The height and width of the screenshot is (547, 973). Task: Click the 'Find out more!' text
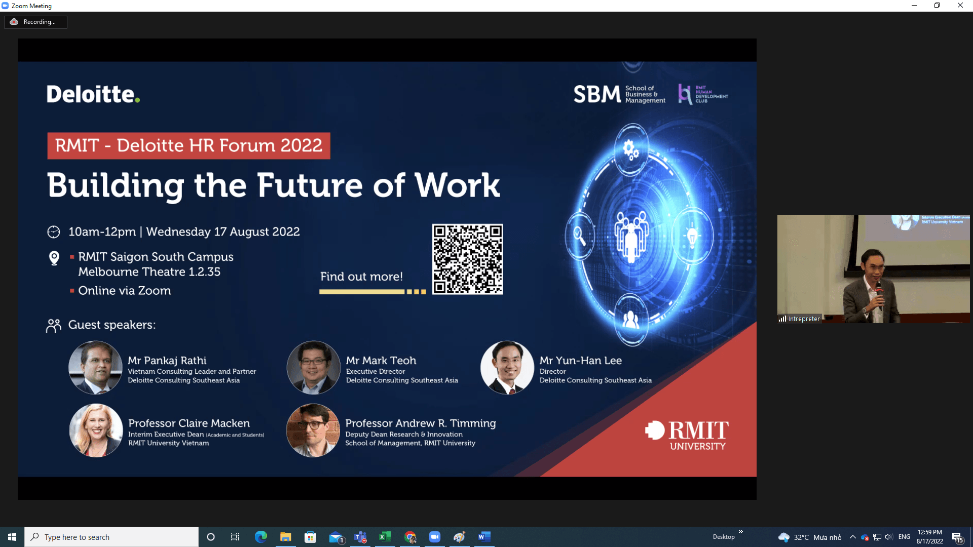tap(361, 277)
